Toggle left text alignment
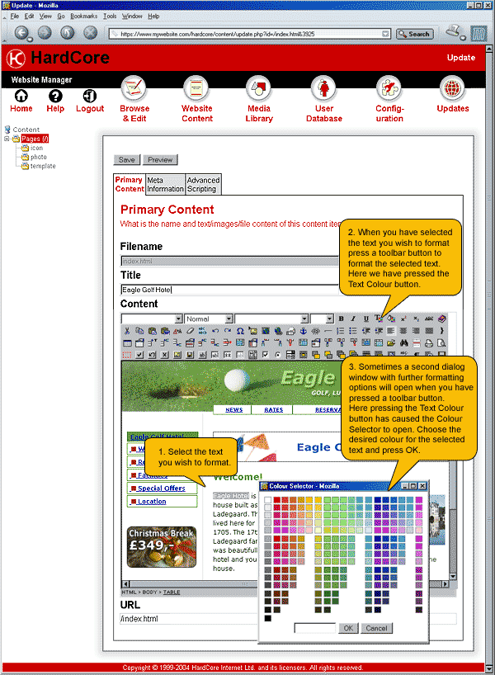Image resolution: width=495 pixels, height=675 pixels. 391,331
